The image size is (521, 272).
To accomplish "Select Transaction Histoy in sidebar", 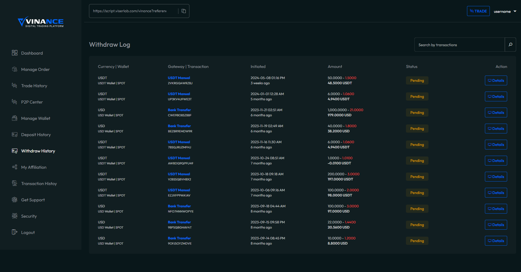I will coord(39,184).
